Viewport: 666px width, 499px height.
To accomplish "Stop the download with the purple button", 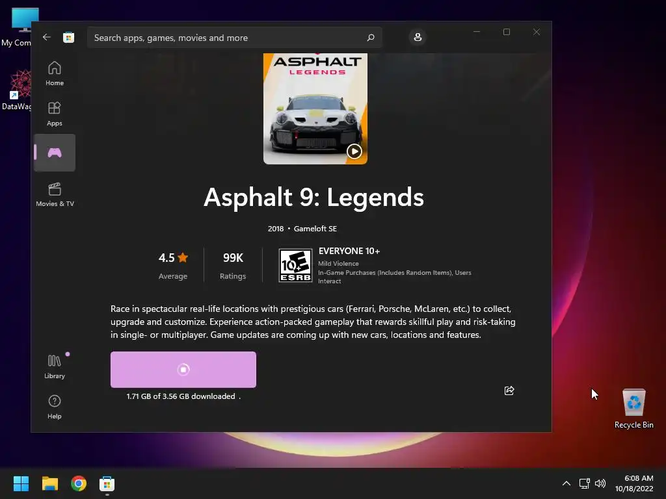I will (x=183, y=370).
